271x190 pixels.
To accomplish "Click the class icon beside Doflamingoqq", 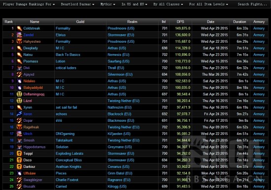I will click(19, 94).
